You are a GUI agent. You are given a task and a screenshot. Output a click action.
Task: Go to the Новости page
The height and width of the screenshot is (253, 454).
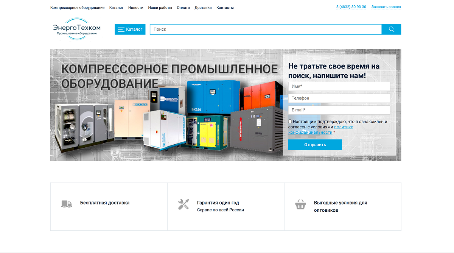pyautogui.click(x=135, y=8)
